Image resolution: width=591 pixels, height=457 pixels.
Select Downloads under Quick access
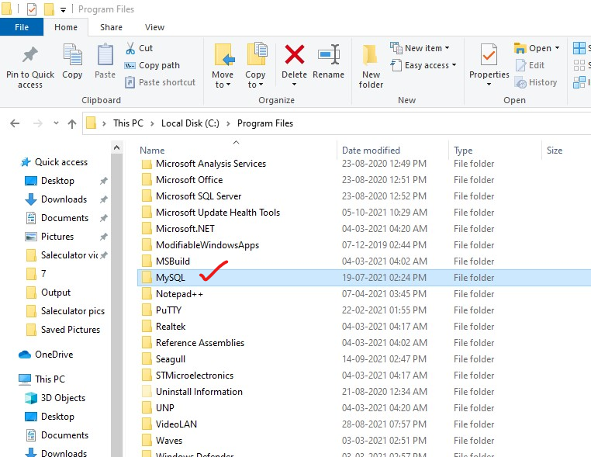56,199
